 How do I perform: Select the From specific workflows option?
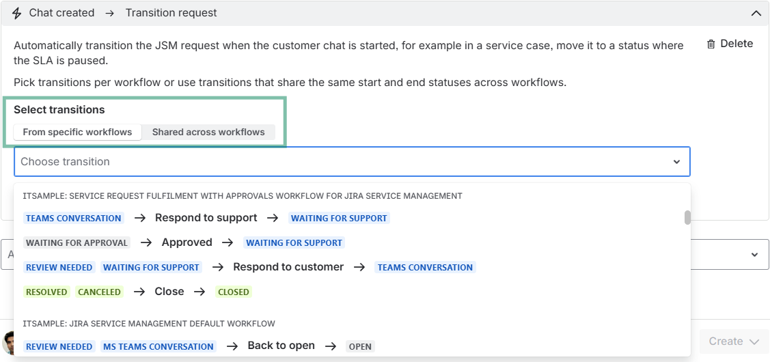[77, 132]
